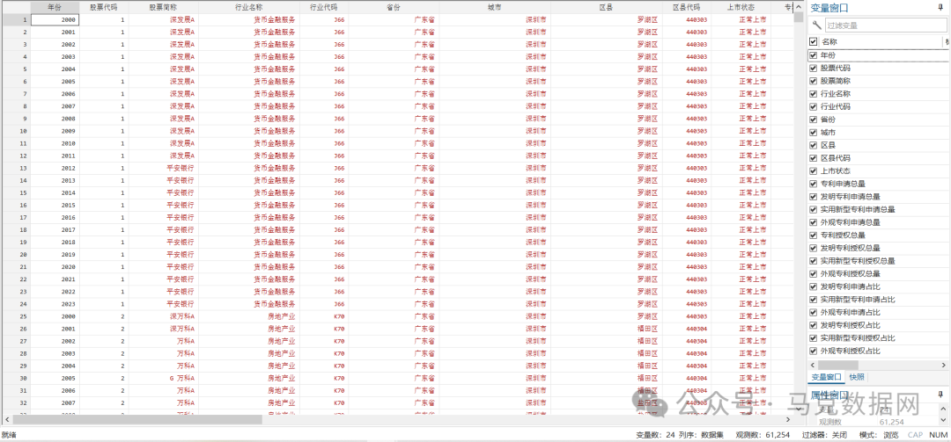The image size is (951, 442).
Task: Uncheck the 年份 variable checkbox
Action: click(814, 55)
